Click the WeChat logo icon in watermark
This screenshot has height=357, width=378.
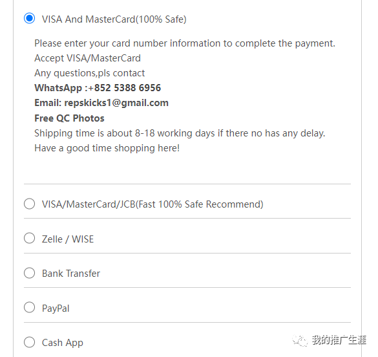pyautogui.click(x=300, y=341)
